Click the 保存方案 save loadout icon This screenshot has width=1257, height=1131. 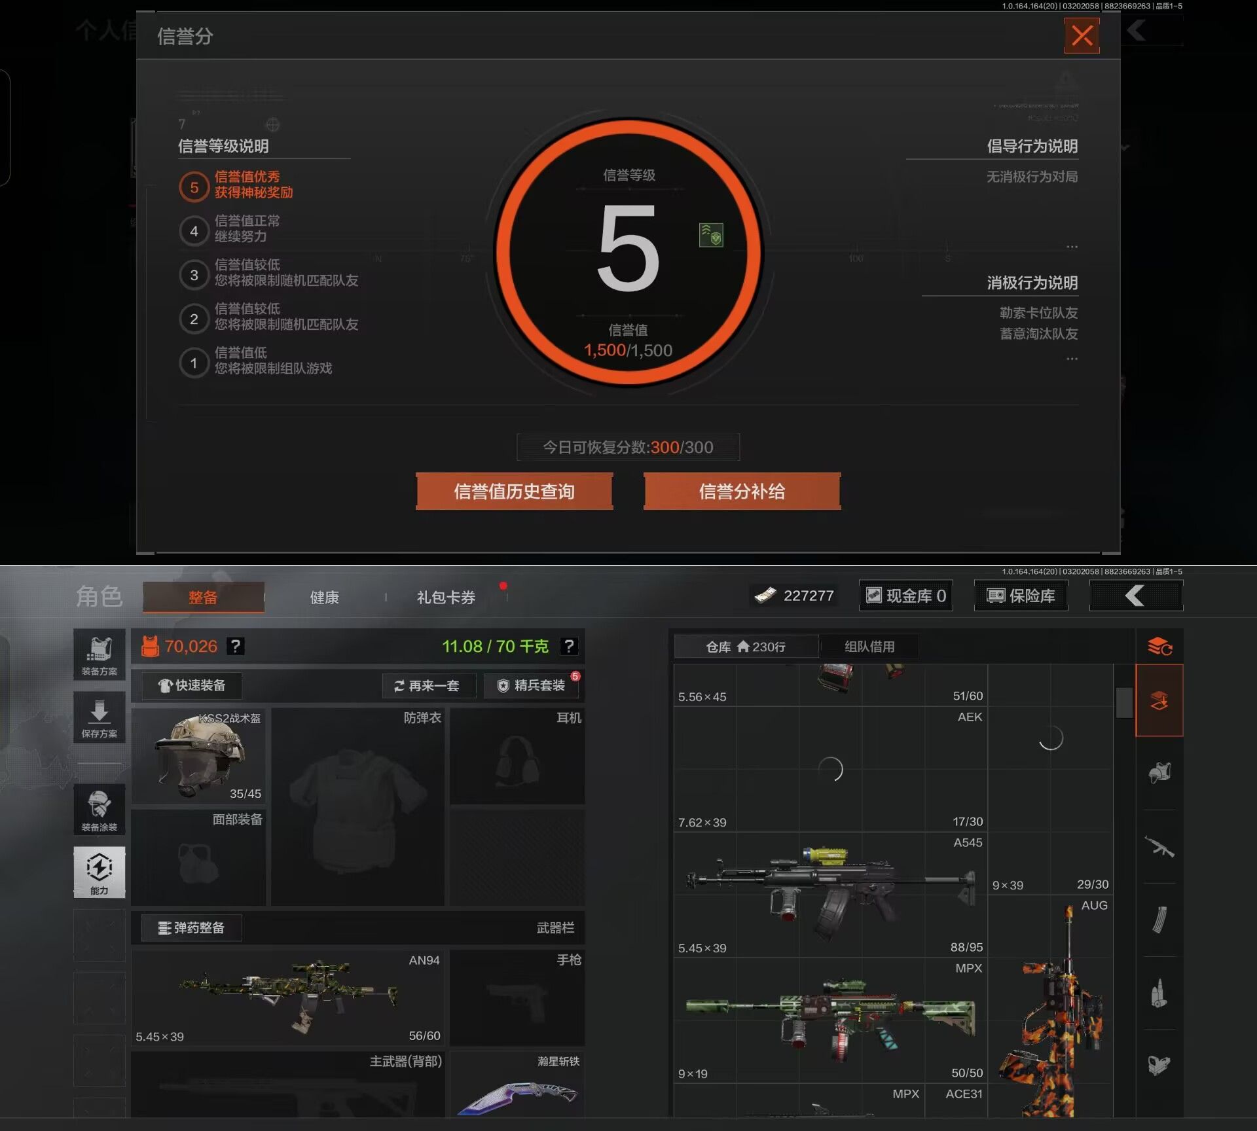click(x=99, y=717)
